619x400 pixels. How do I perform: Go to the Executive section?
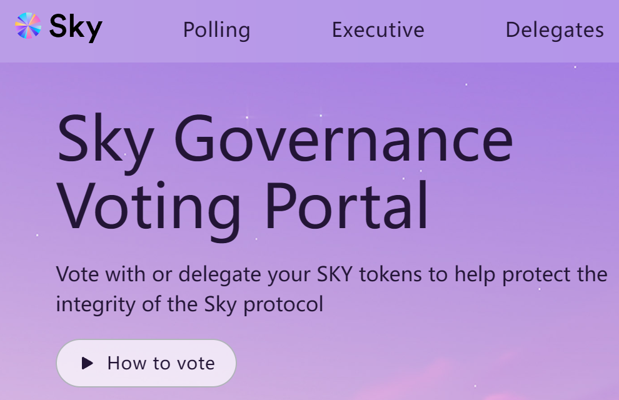[x=378, y=30]
